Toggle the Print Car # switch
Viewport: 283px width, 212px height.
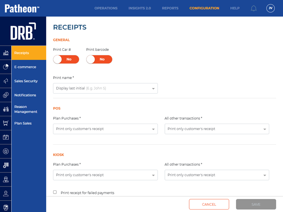pos(66,59)
